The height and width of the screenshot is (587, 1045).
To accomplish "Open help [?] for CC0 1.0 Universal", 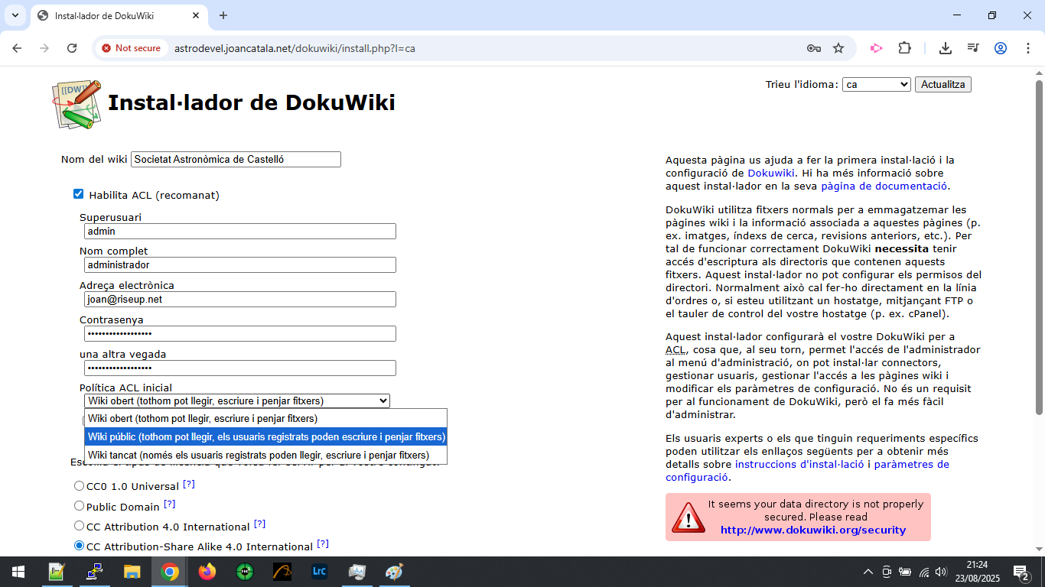I will [x=189, y=484].
